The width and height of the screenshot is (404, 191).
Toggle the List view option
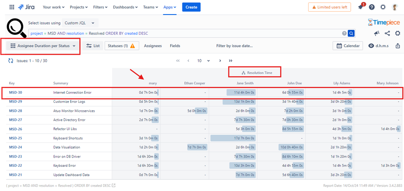[93, 46]
